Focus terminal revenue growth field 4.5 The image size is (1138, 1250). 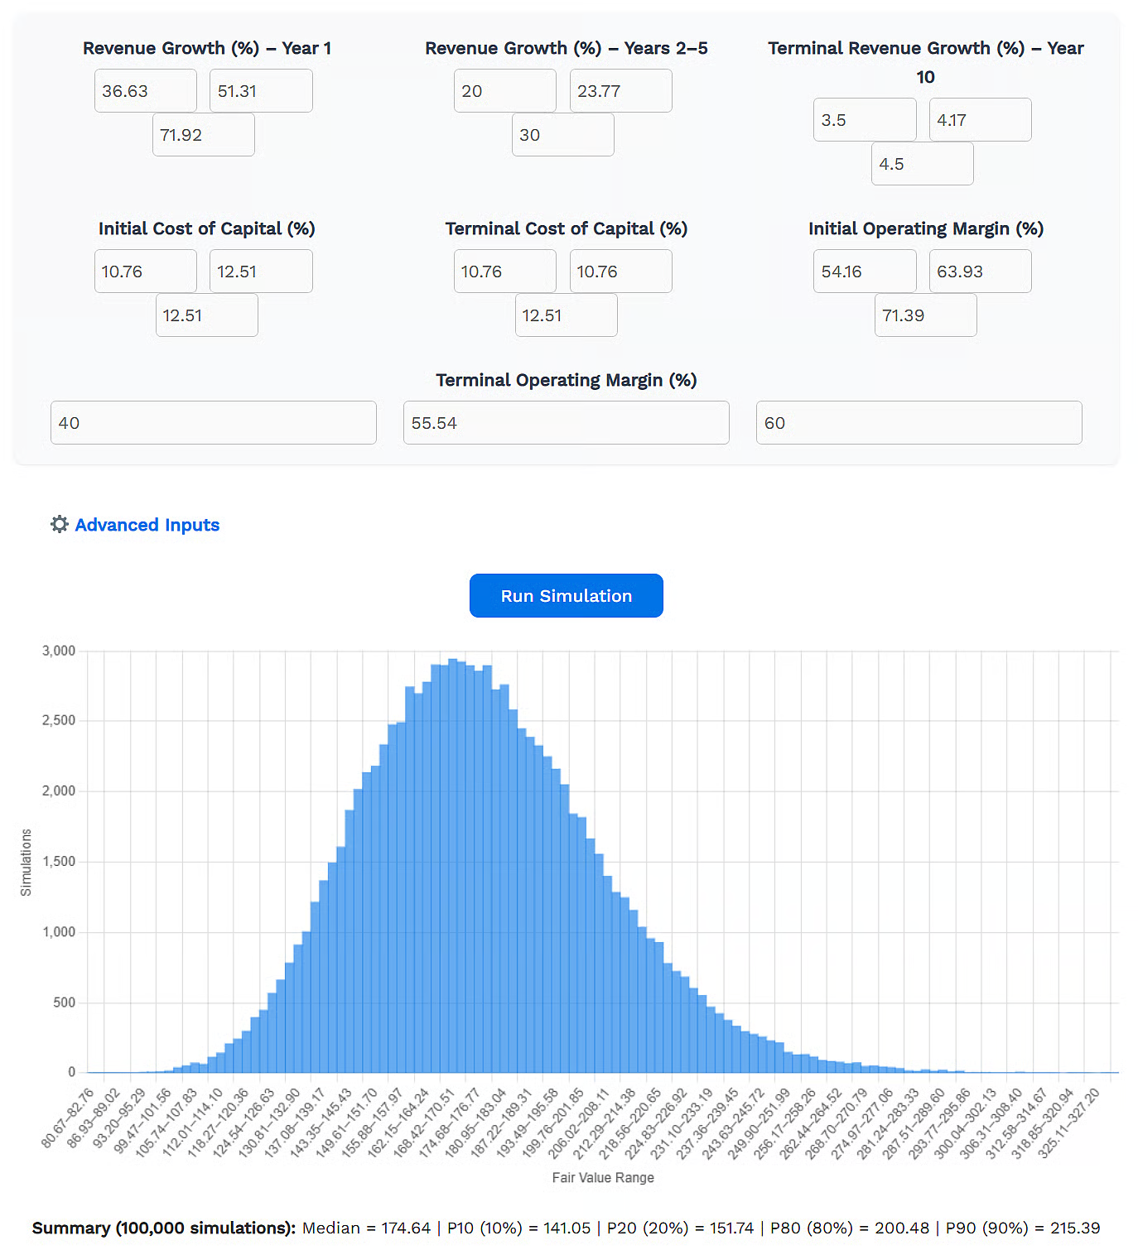[923, 164]
